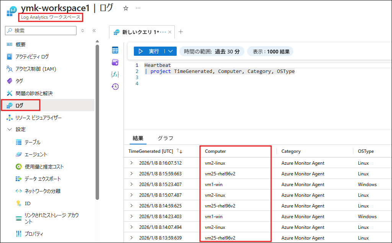This screenshot has width=392, height=243.
Task: Open アクセス制御 (IAM) page
Action: coord(36,69)
